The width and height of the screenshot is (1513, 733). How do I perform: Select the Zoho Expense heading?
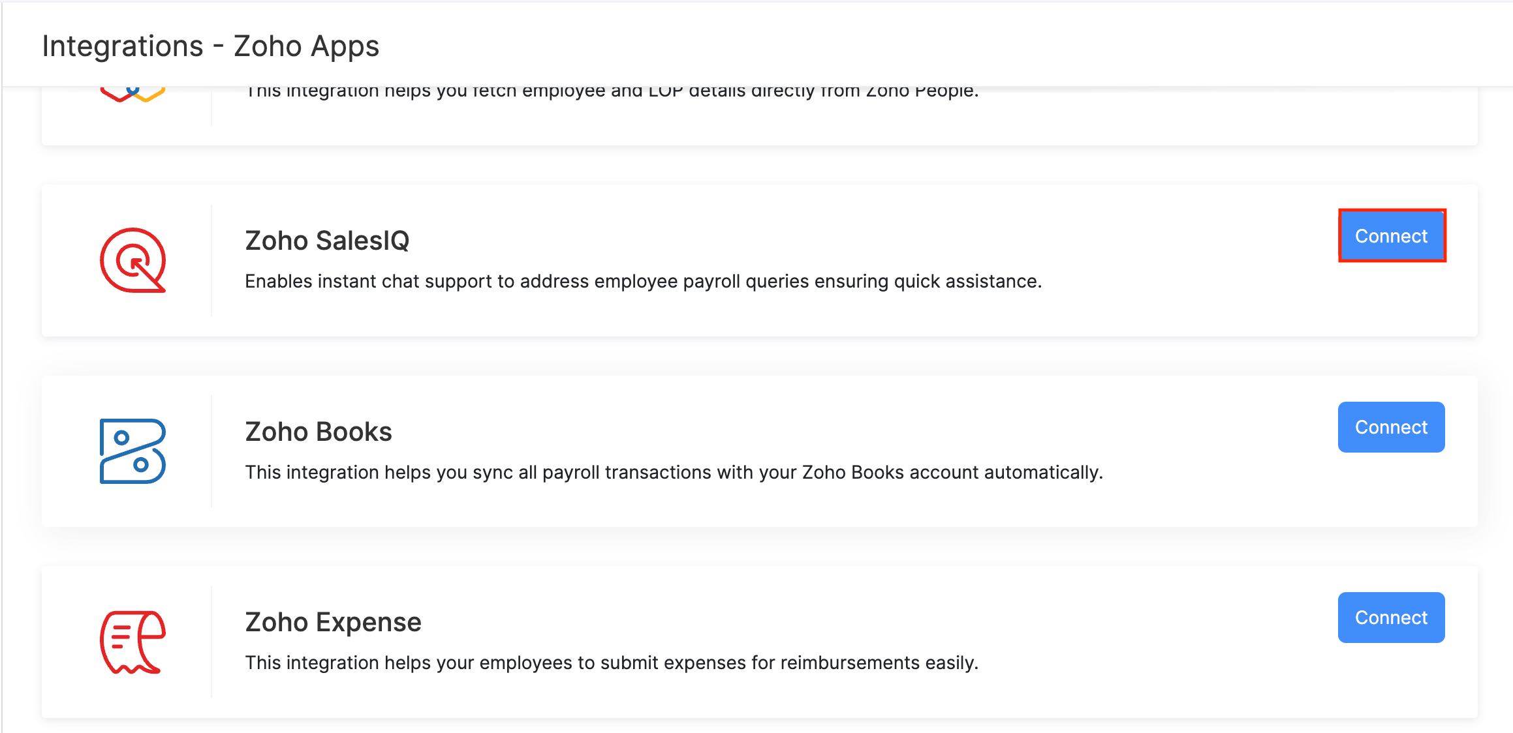(333, 622)
